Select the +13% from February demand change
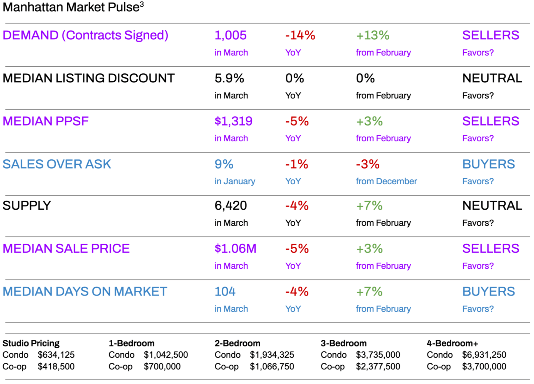534x384 pixels. click(373, 35)
